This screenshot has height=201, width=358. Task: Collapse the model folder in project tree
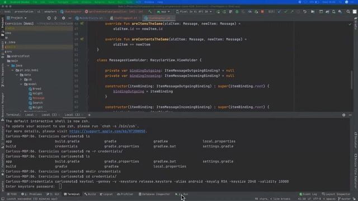click(x=21, y=84)
